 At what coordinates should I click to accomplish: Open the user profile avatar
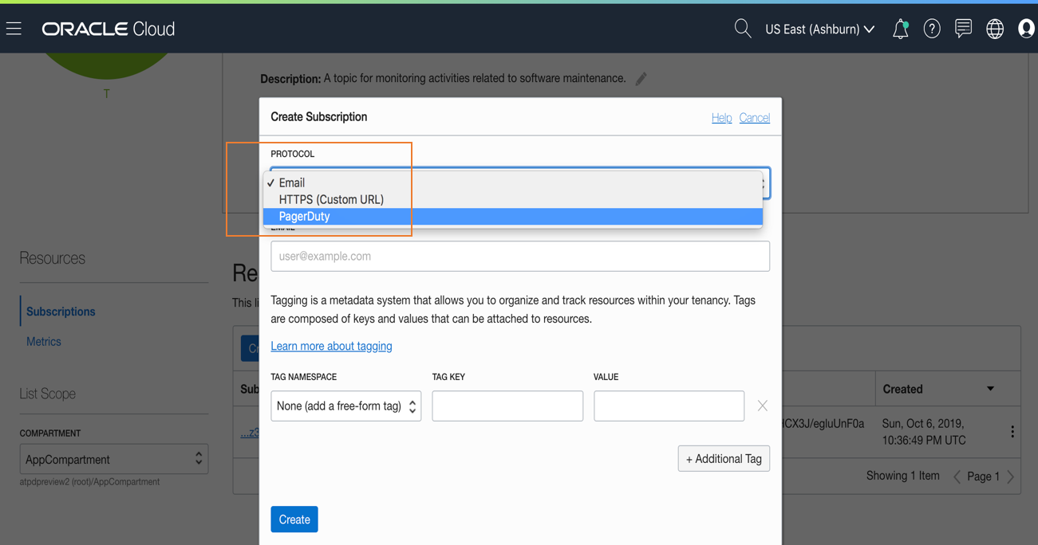pyautogui.click(x=1026, y=29)
